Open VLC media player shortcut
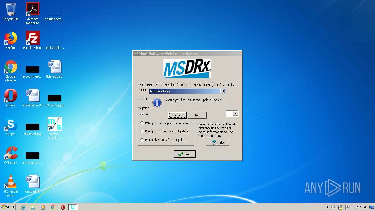 point(11,186)
